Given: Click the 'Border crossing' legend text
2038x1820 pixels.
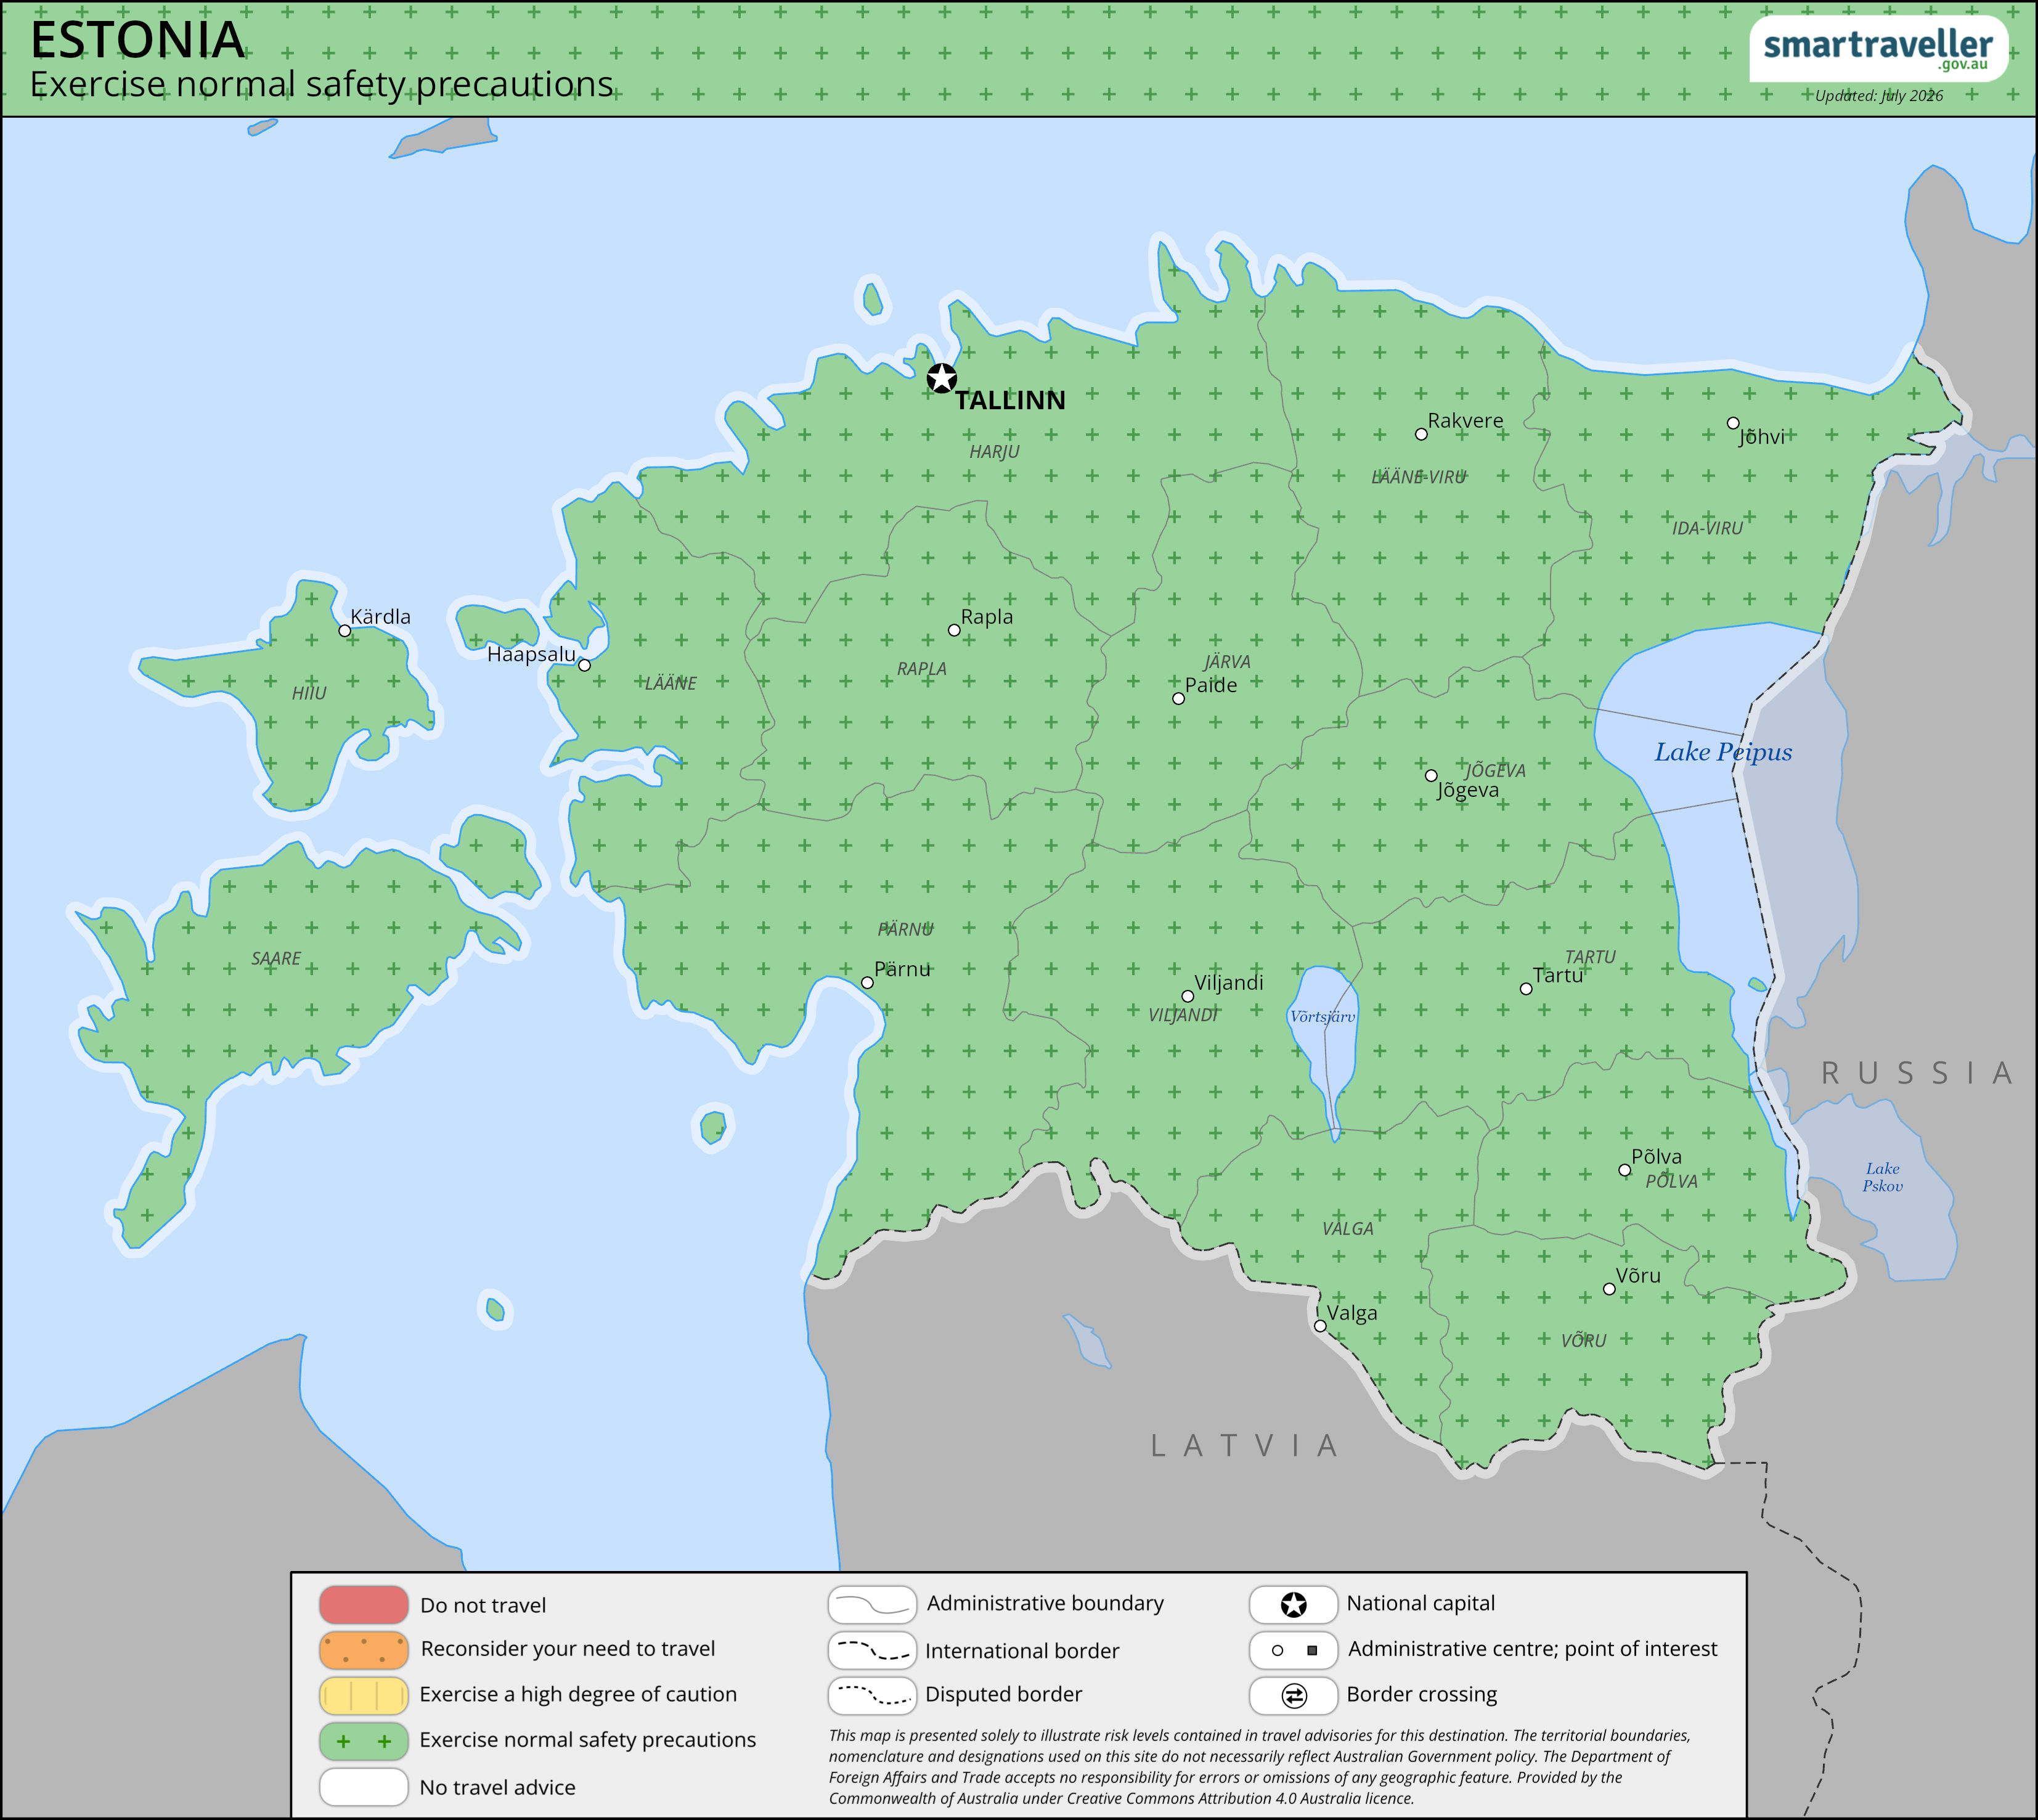Looking at the screenshot, I should click(1421, 1695).
